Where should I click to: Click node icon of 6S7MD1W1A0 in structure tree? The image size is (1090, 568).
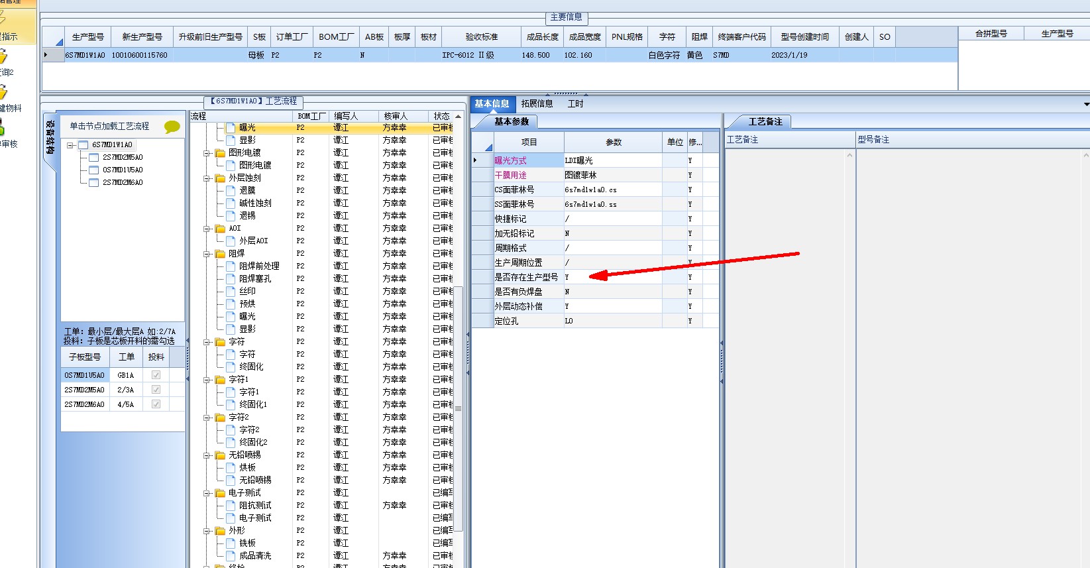(83, 145)
